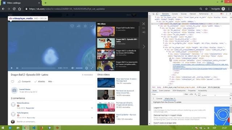Seek on the video progress bar
Viewport: 232px width, 130px height.
click(x=39, y=68)
